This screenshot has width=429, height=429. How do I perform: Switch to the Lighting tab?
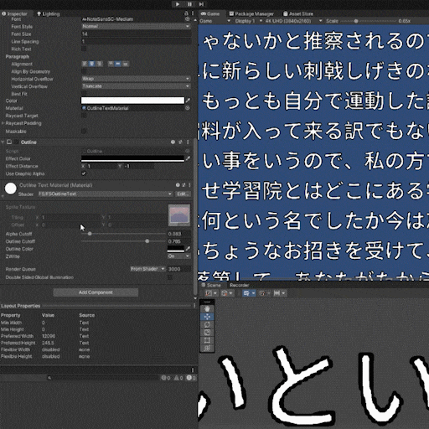49,13
